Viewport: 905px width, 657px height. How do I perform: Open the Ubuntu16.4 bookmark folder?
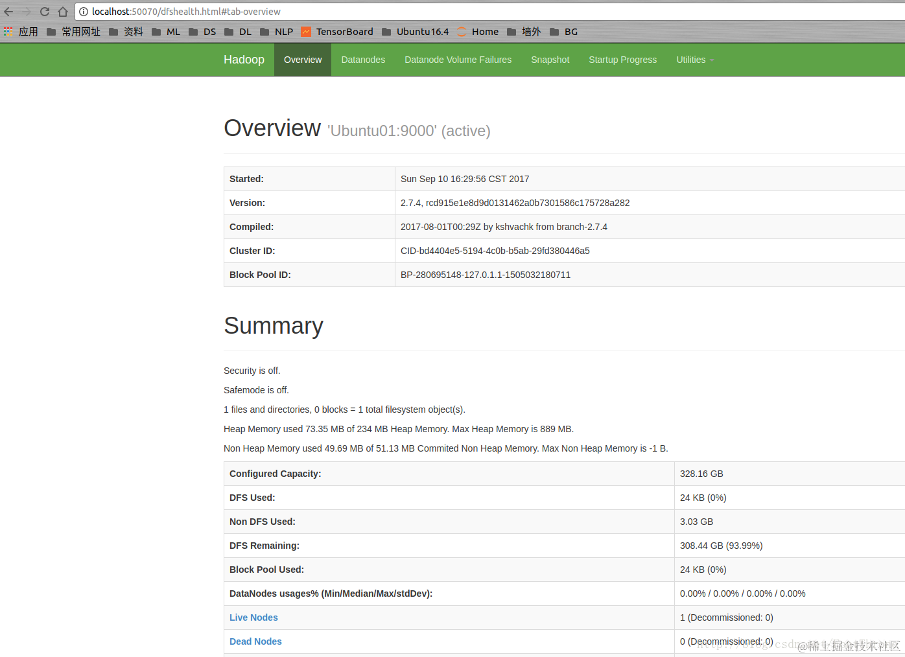416,32
